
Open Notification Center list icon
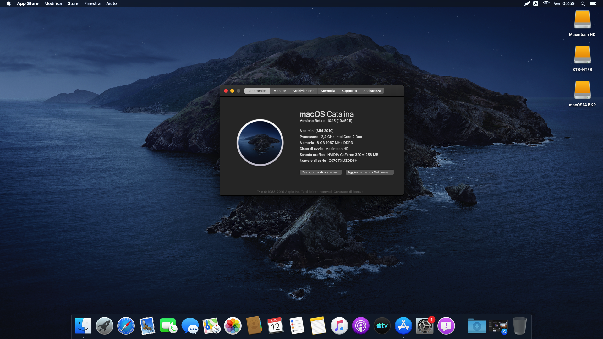tap(593, 3)
